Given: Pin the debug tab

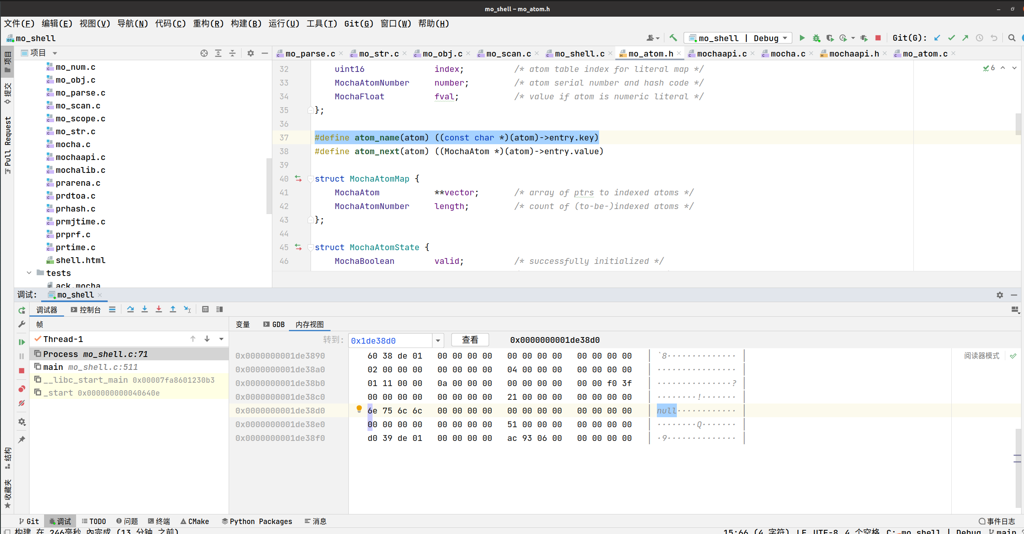Looking at the screenshot, I should click(22, 440).
